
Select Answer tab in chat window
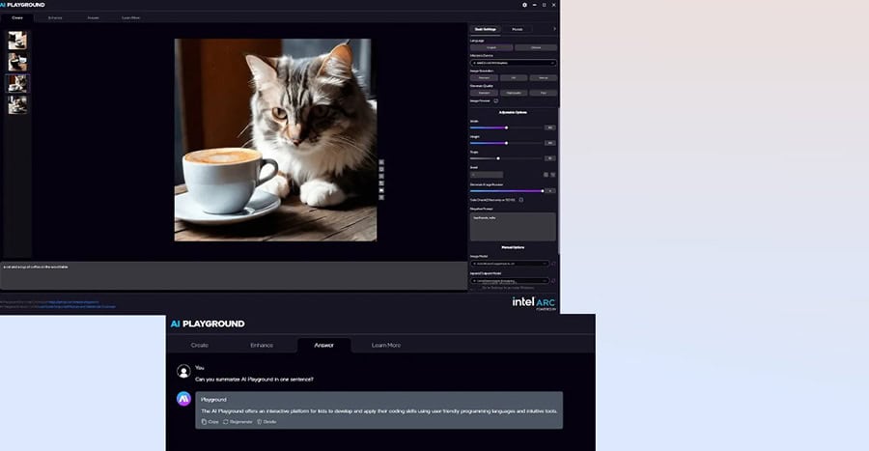click(x=324, y=345)
